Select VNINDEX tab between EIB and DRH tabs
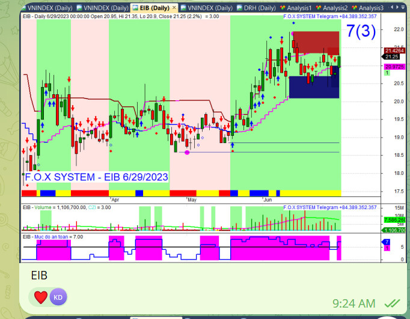This screenshot has height=319, width=410. pyautogui.click(x=207, y=8)
